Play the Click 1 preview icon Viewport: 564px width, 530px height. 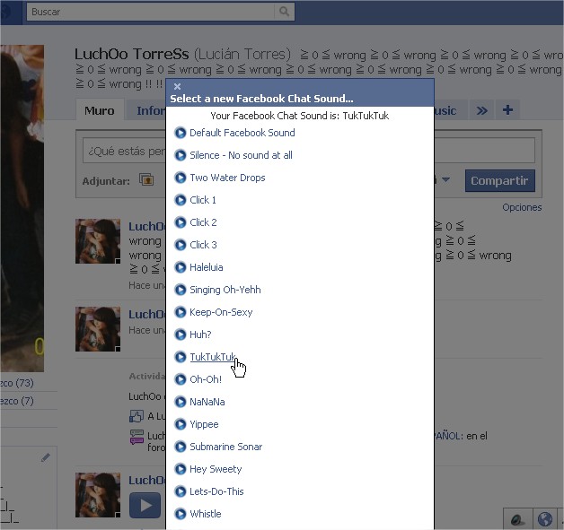coord(181,200)
